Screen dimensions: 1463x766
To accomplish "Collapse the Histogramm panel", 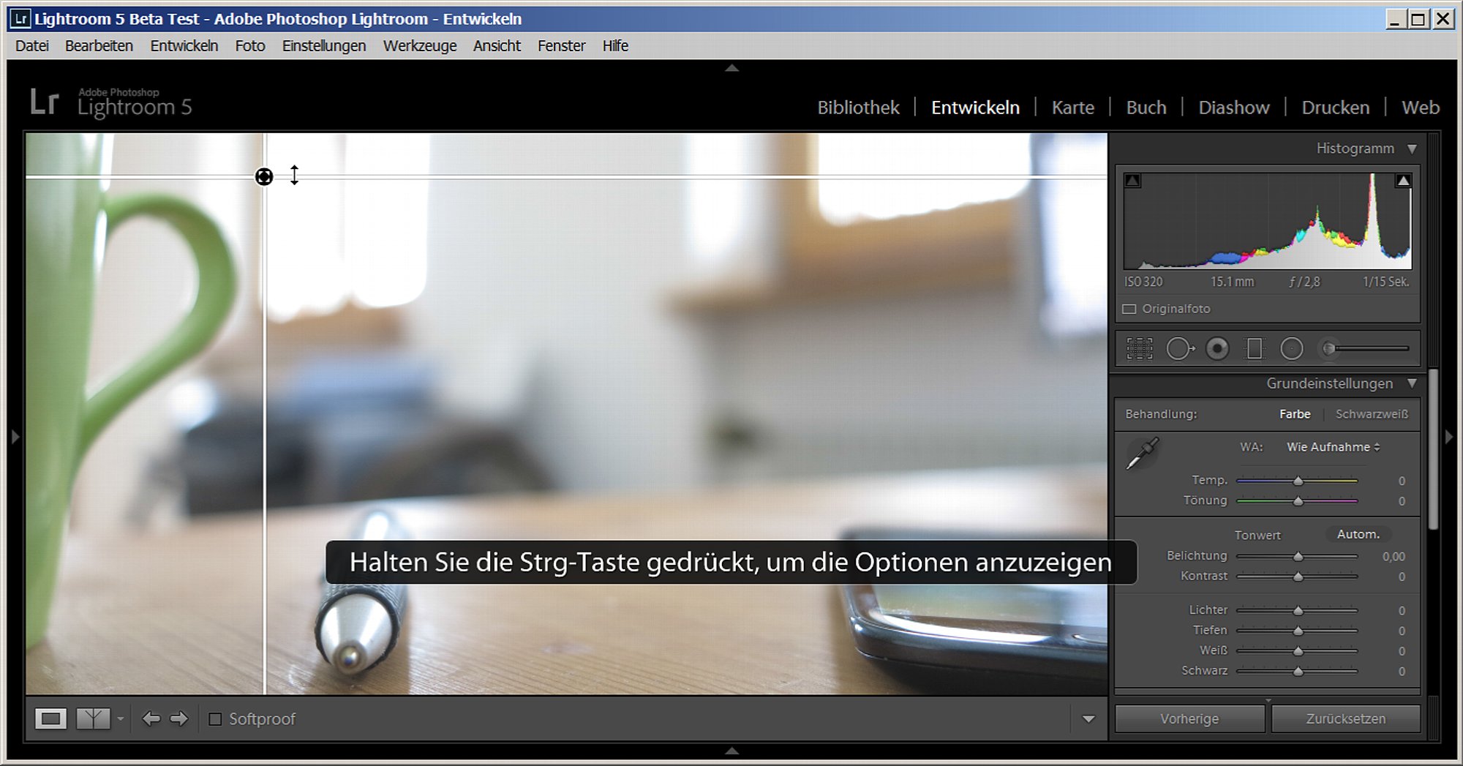I will point(1412,149).
